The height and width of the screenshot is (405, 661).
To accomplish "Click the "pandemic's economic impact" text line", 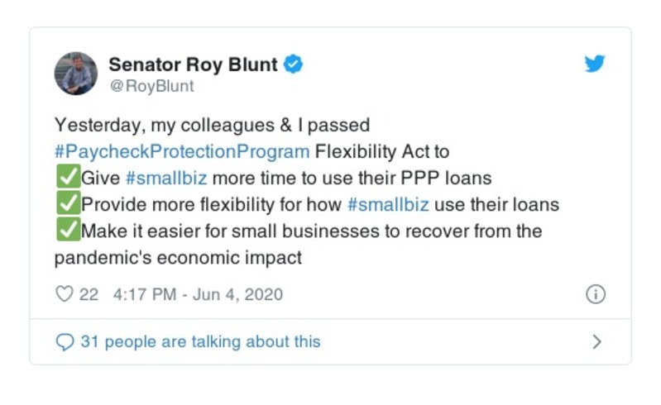I will [x=178, y=257].
